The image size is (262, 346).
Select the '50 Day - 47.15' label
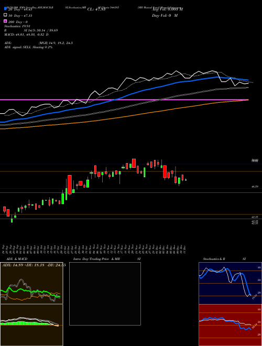(20, 16)
